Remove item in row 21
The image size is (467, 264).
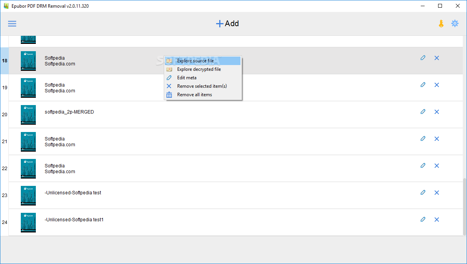[437, 139]
